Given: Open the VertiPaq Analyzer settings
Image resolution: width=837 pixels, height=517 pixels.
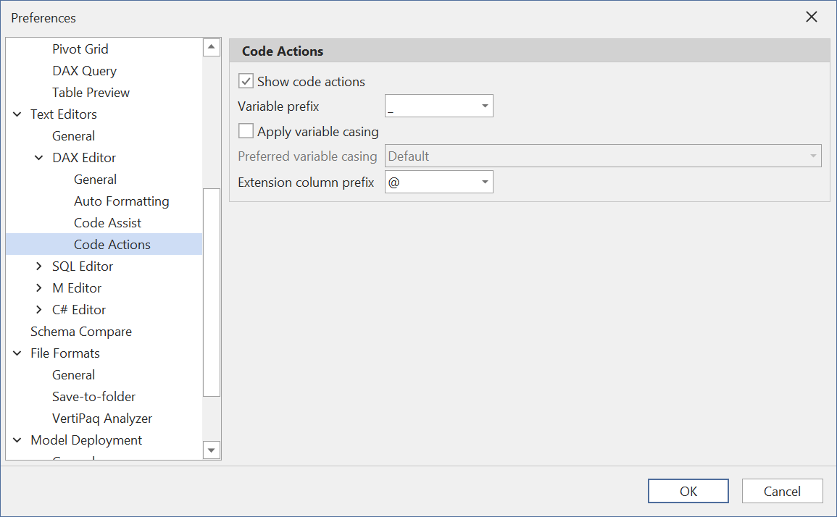Looking at the screenshot, I should point(101,418).
